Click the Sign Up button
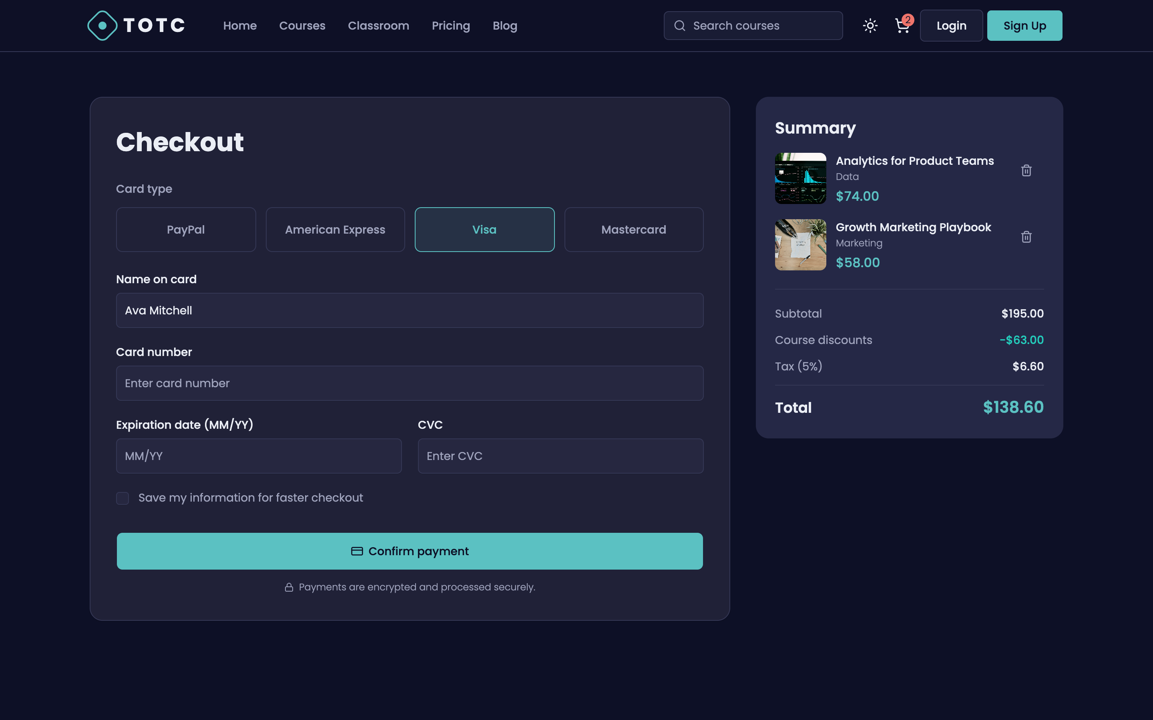Image resolution: width=1153 pixels, height=720 pixels. 1024,26
